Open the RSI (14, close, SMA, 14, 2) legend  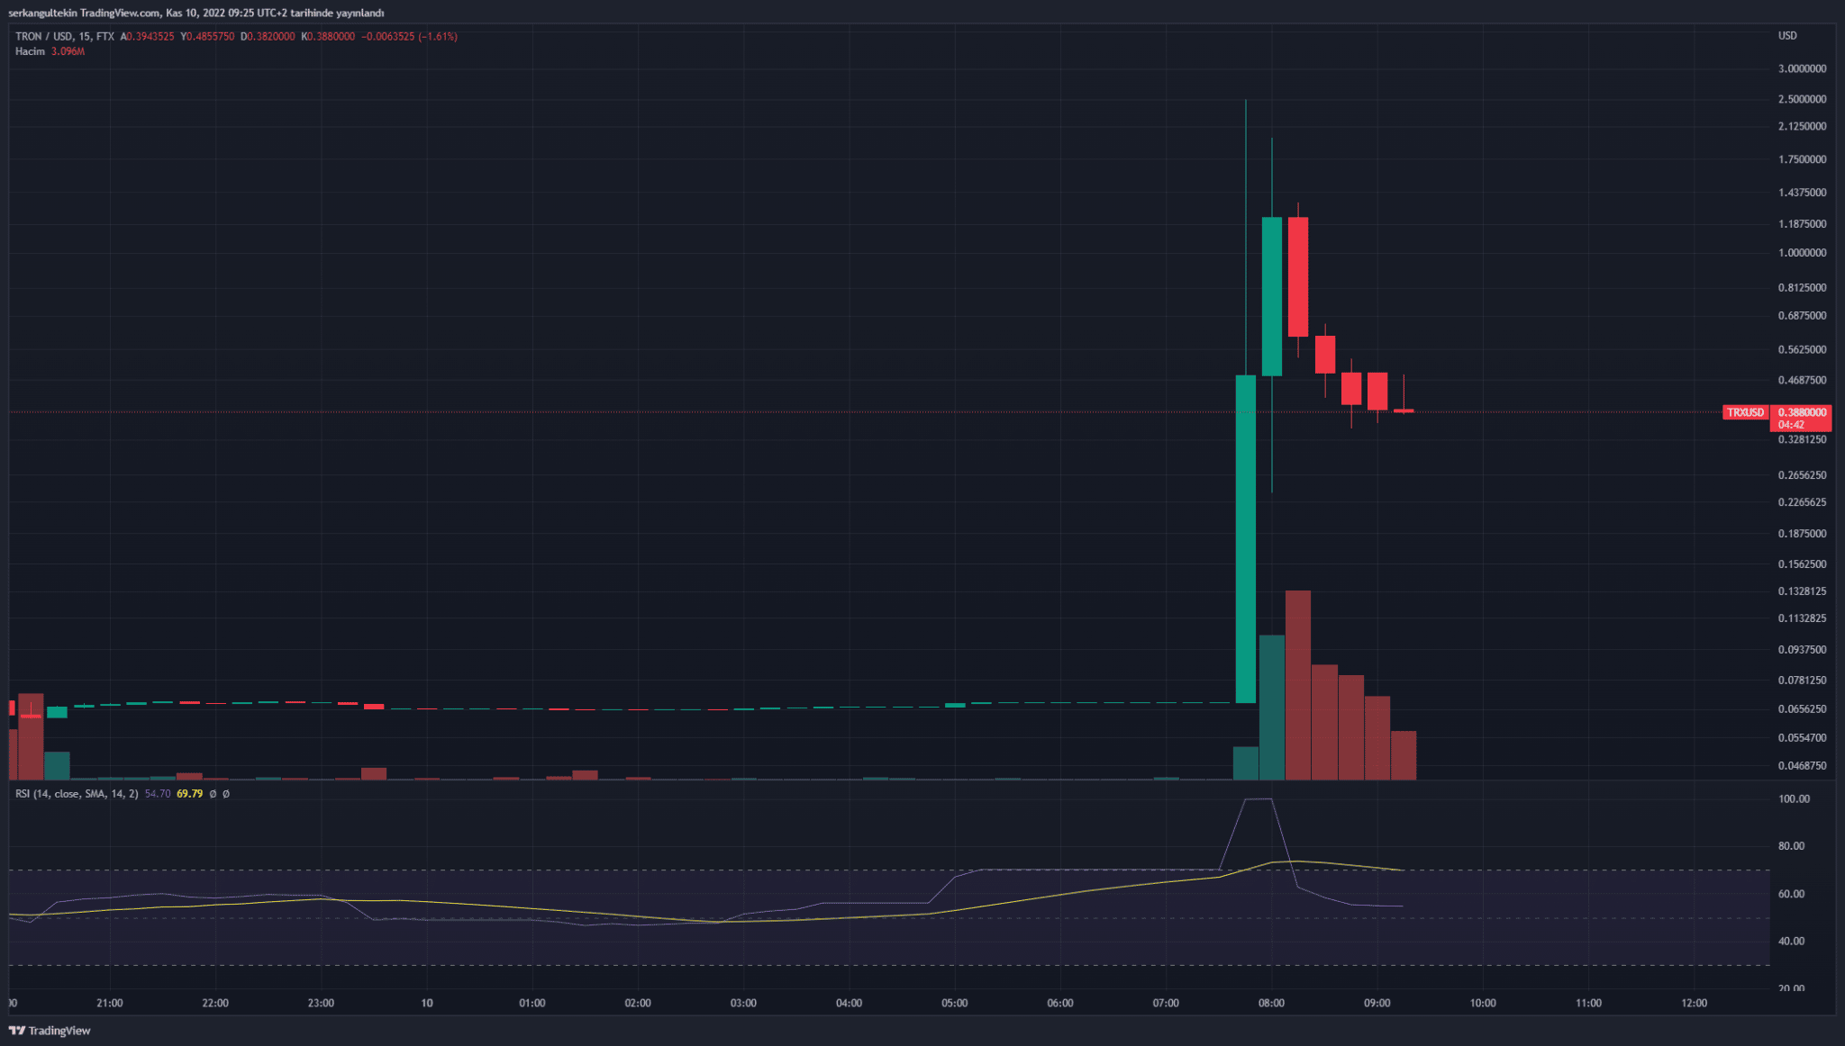point(77,794)
